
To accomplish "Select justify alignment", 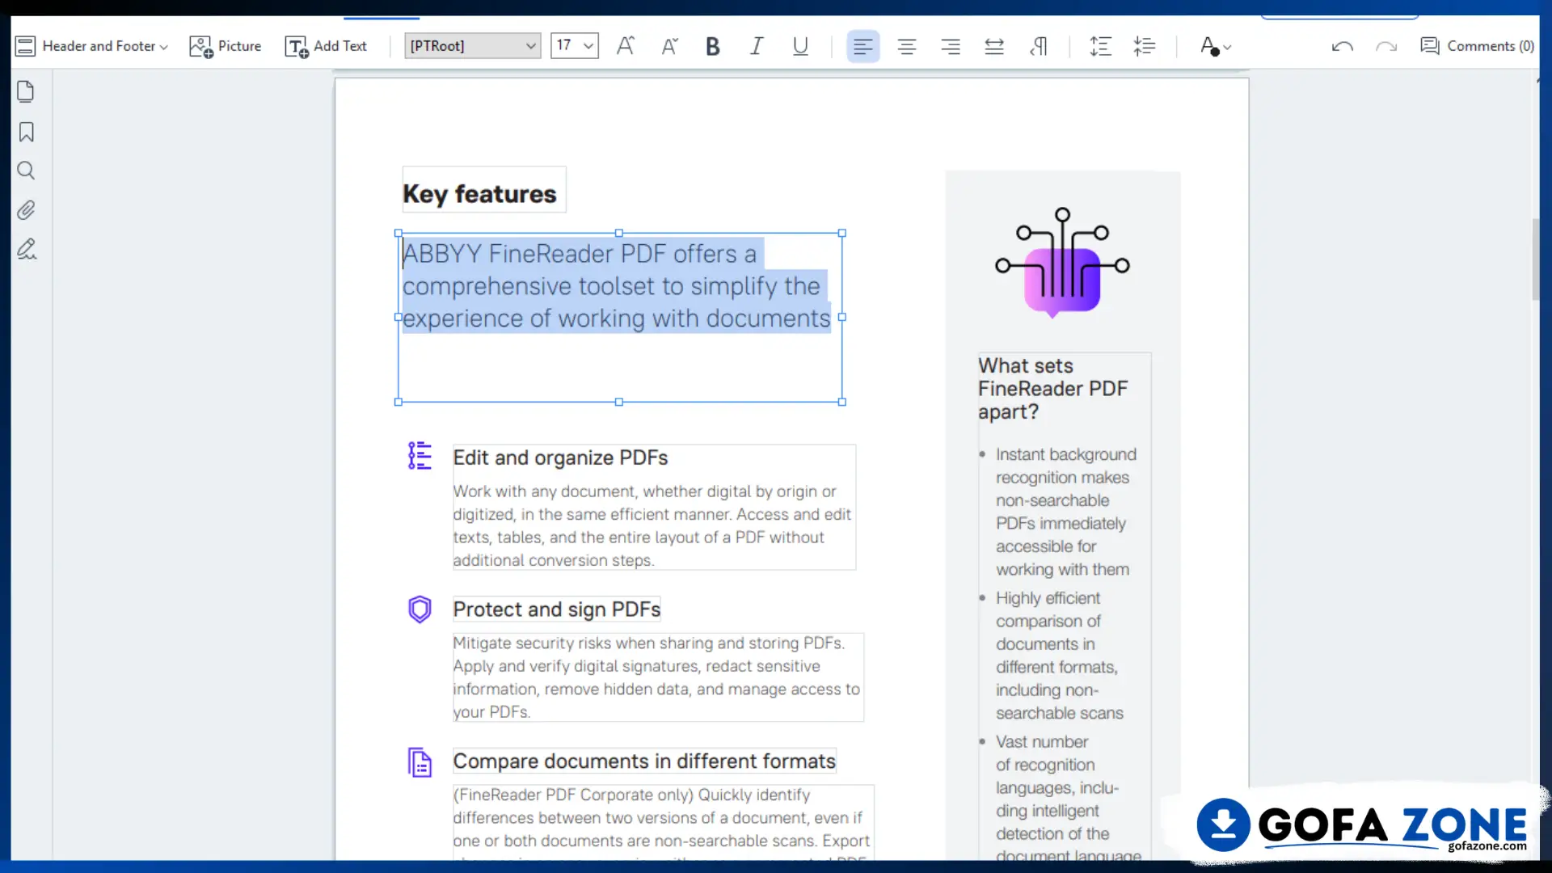I will coord(994,46).
